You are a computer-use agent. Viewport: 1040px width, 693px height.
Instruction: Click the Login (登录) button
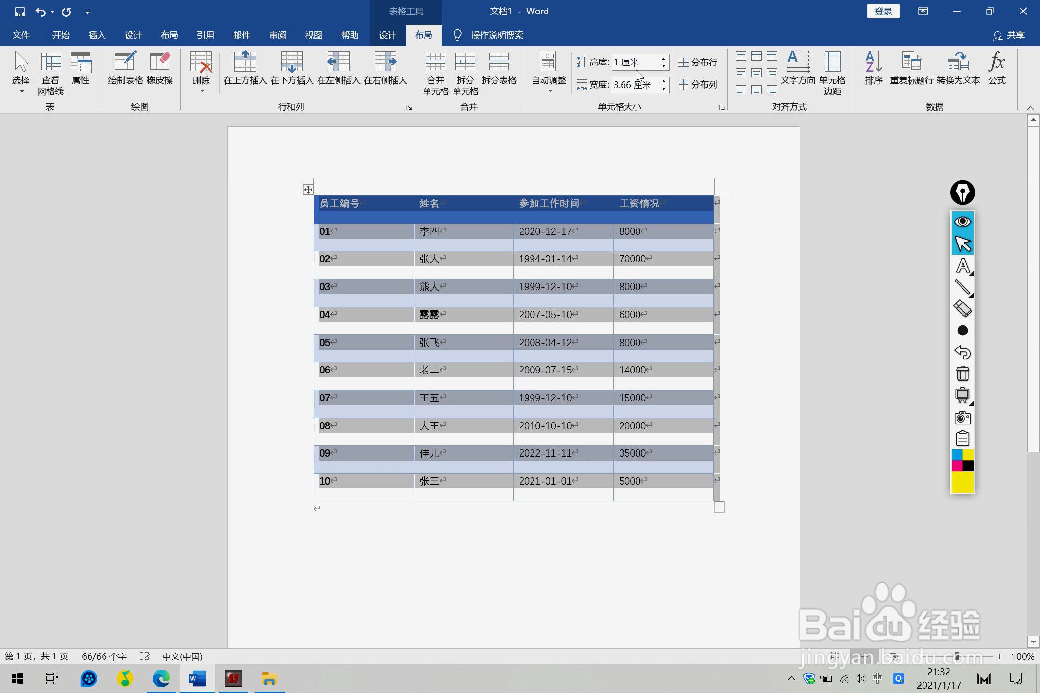883,12
